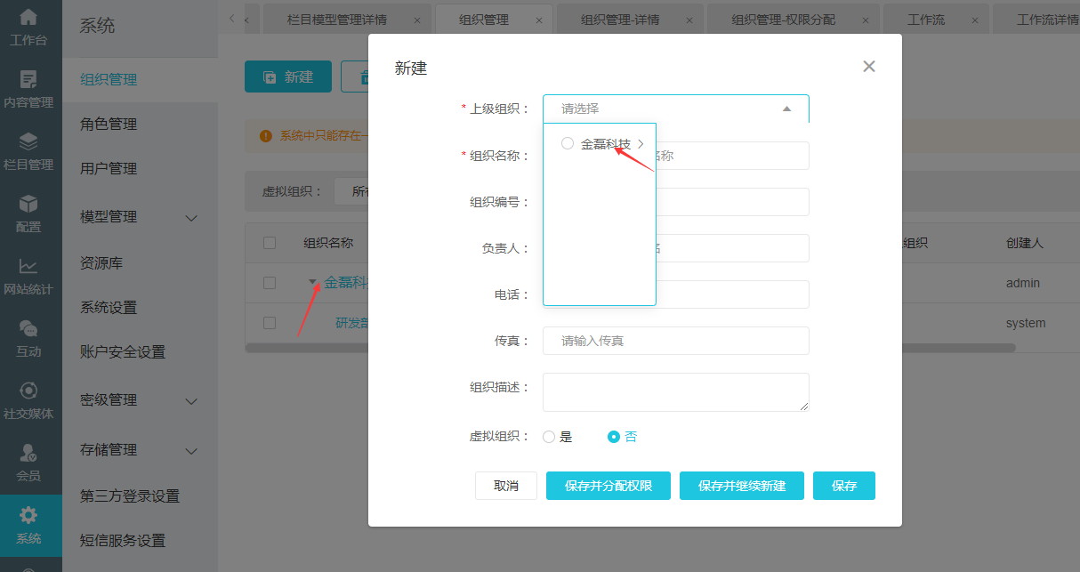This screenshot has height=572, width=1080.
Task: Open the 虚拟组织 filter dropdown in background
Action: [351, 191]
